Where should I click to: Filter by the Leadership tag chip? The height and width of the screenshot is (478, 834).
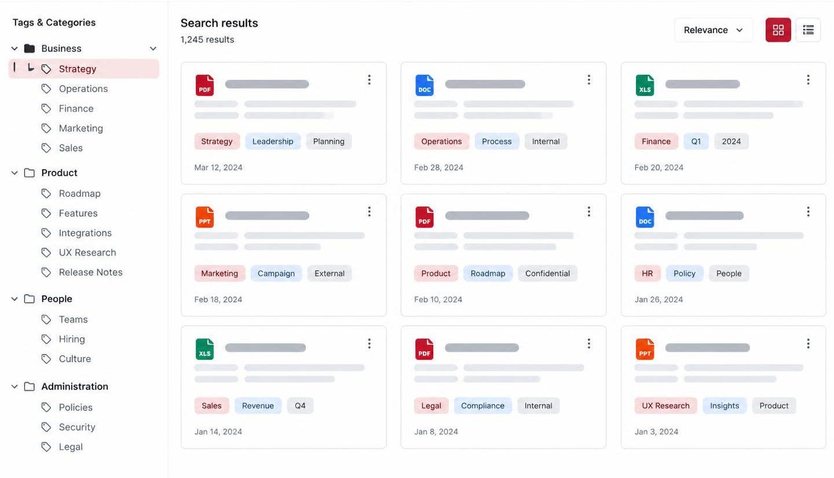coord(273,141)
